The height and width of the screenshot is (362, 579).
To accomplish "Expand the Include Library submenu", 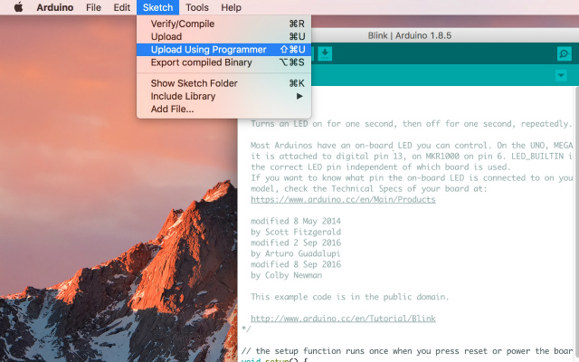I will point(223,96).
